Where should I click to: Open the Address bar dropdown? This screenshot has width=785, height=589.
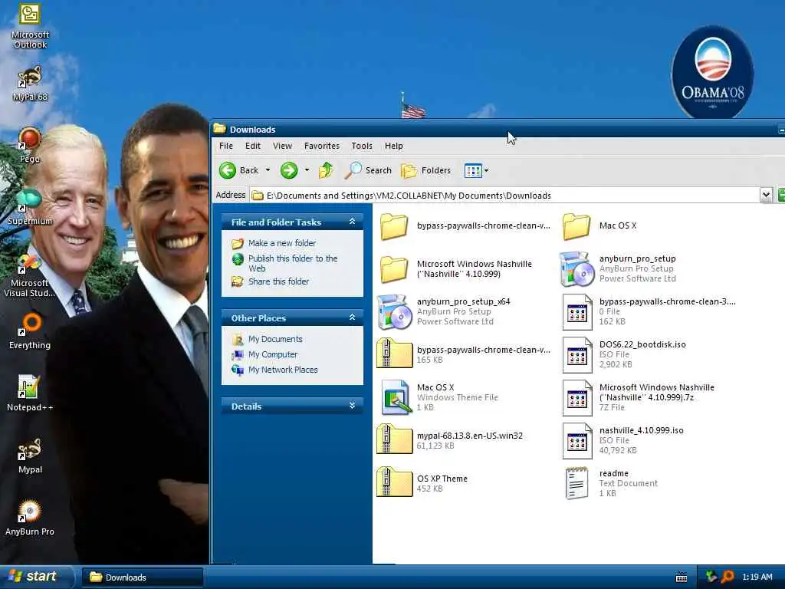point(766,196)
